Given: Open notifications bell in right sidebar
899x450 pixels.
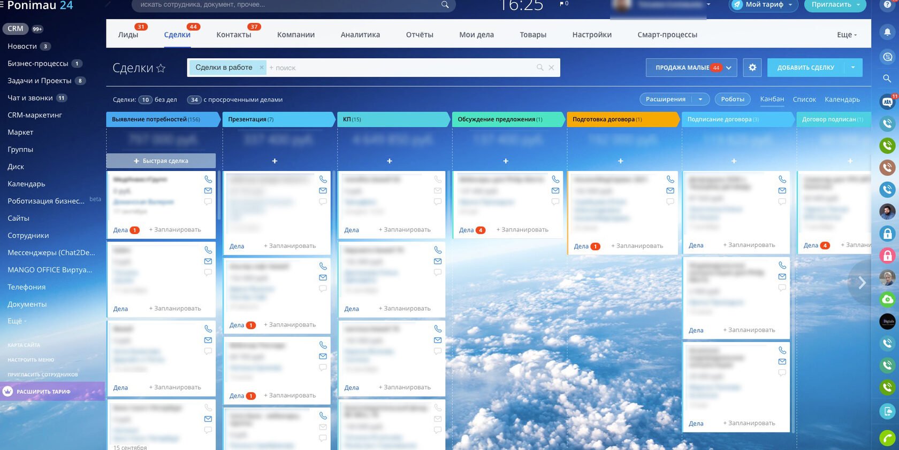Looking at the screenshot, I should click(887, 32).
